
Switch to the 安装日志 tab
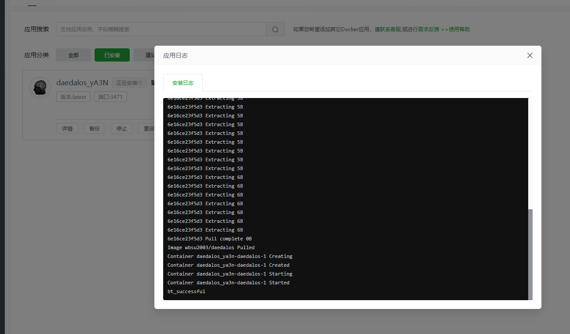pos(183,83)
